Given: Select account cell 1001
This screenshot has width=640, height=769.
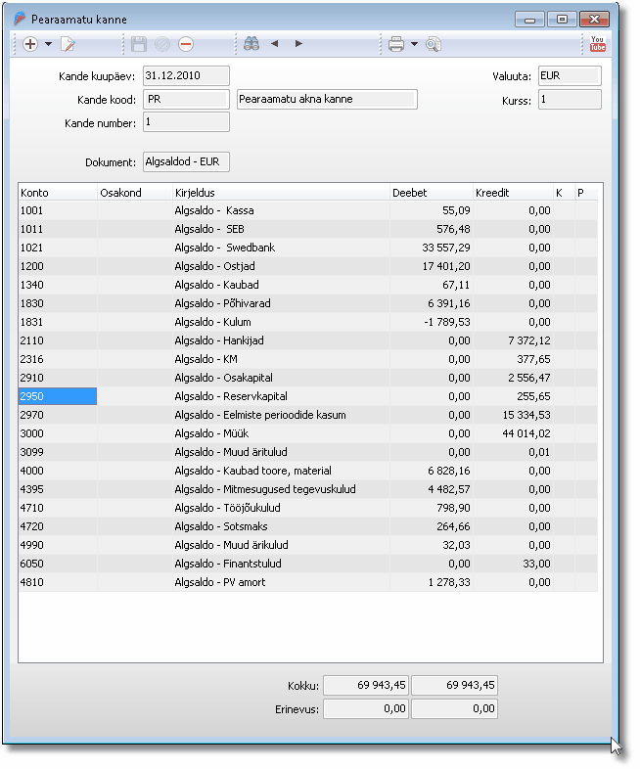Looking at the screenshot, I should 58,210.
